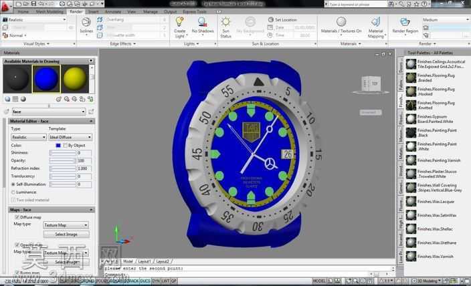Toggle the By Object color checkbox
Viewport: 471px width, 286px height.
tap(65, 146)
